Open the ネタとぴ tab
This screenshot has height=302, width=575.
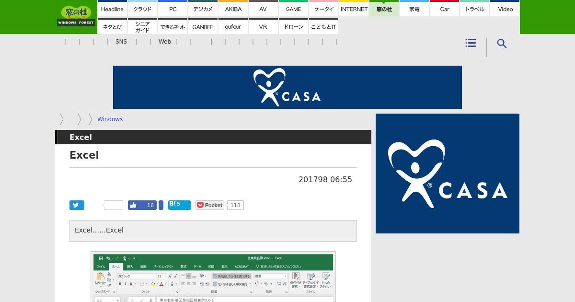pyautogui.click(x=112, y=26)
